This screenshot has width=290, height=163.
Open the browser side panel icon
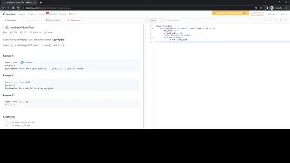267,8
